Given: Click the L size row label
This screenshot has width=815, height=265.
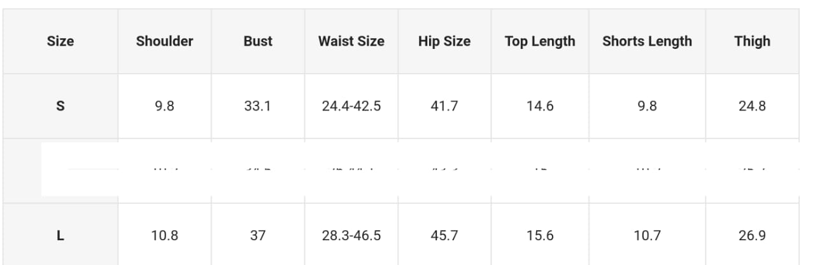Looking at the screenshot, I should click(x=60, y=236).
